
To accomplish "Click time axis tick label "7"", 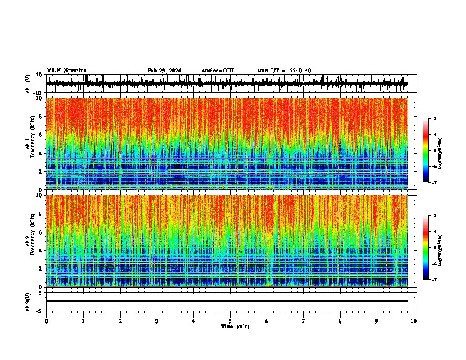I will click(x=304, y=321).
